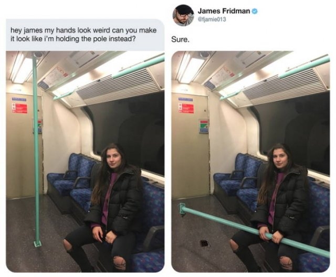Click the green-red wall sticker in edited photo
Viewport: 336px width, 277px height.
tap(204, 126)
